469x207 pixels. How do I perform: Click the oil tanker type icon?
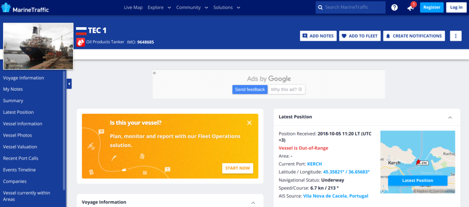coord(80,42)
